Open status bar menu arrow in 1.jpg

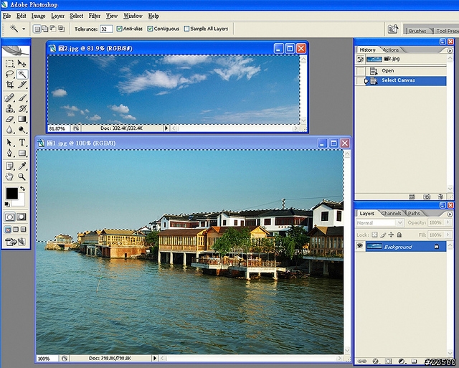tap(155, 358)
